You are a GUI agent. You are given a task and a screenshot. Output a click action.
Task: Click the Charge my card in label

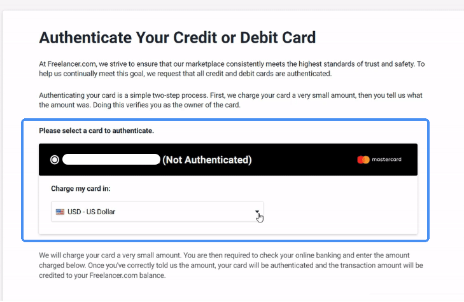(81, 189)
